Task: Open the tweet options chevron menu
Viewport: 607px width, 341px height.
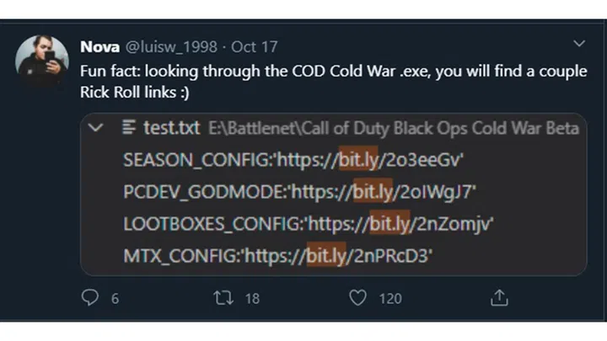Action: click(x=579, y=43)
